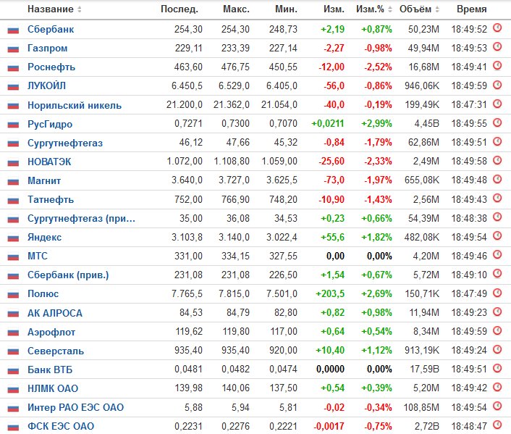The width and height of the screenshot is (511, 434).
Task: Click the Russian flag icon beside Газпром
Action: click(x=13, y=49)
